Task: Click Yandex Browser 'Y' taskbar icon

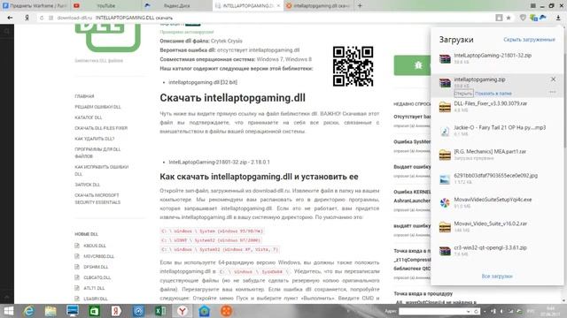Action: [183, 311]
